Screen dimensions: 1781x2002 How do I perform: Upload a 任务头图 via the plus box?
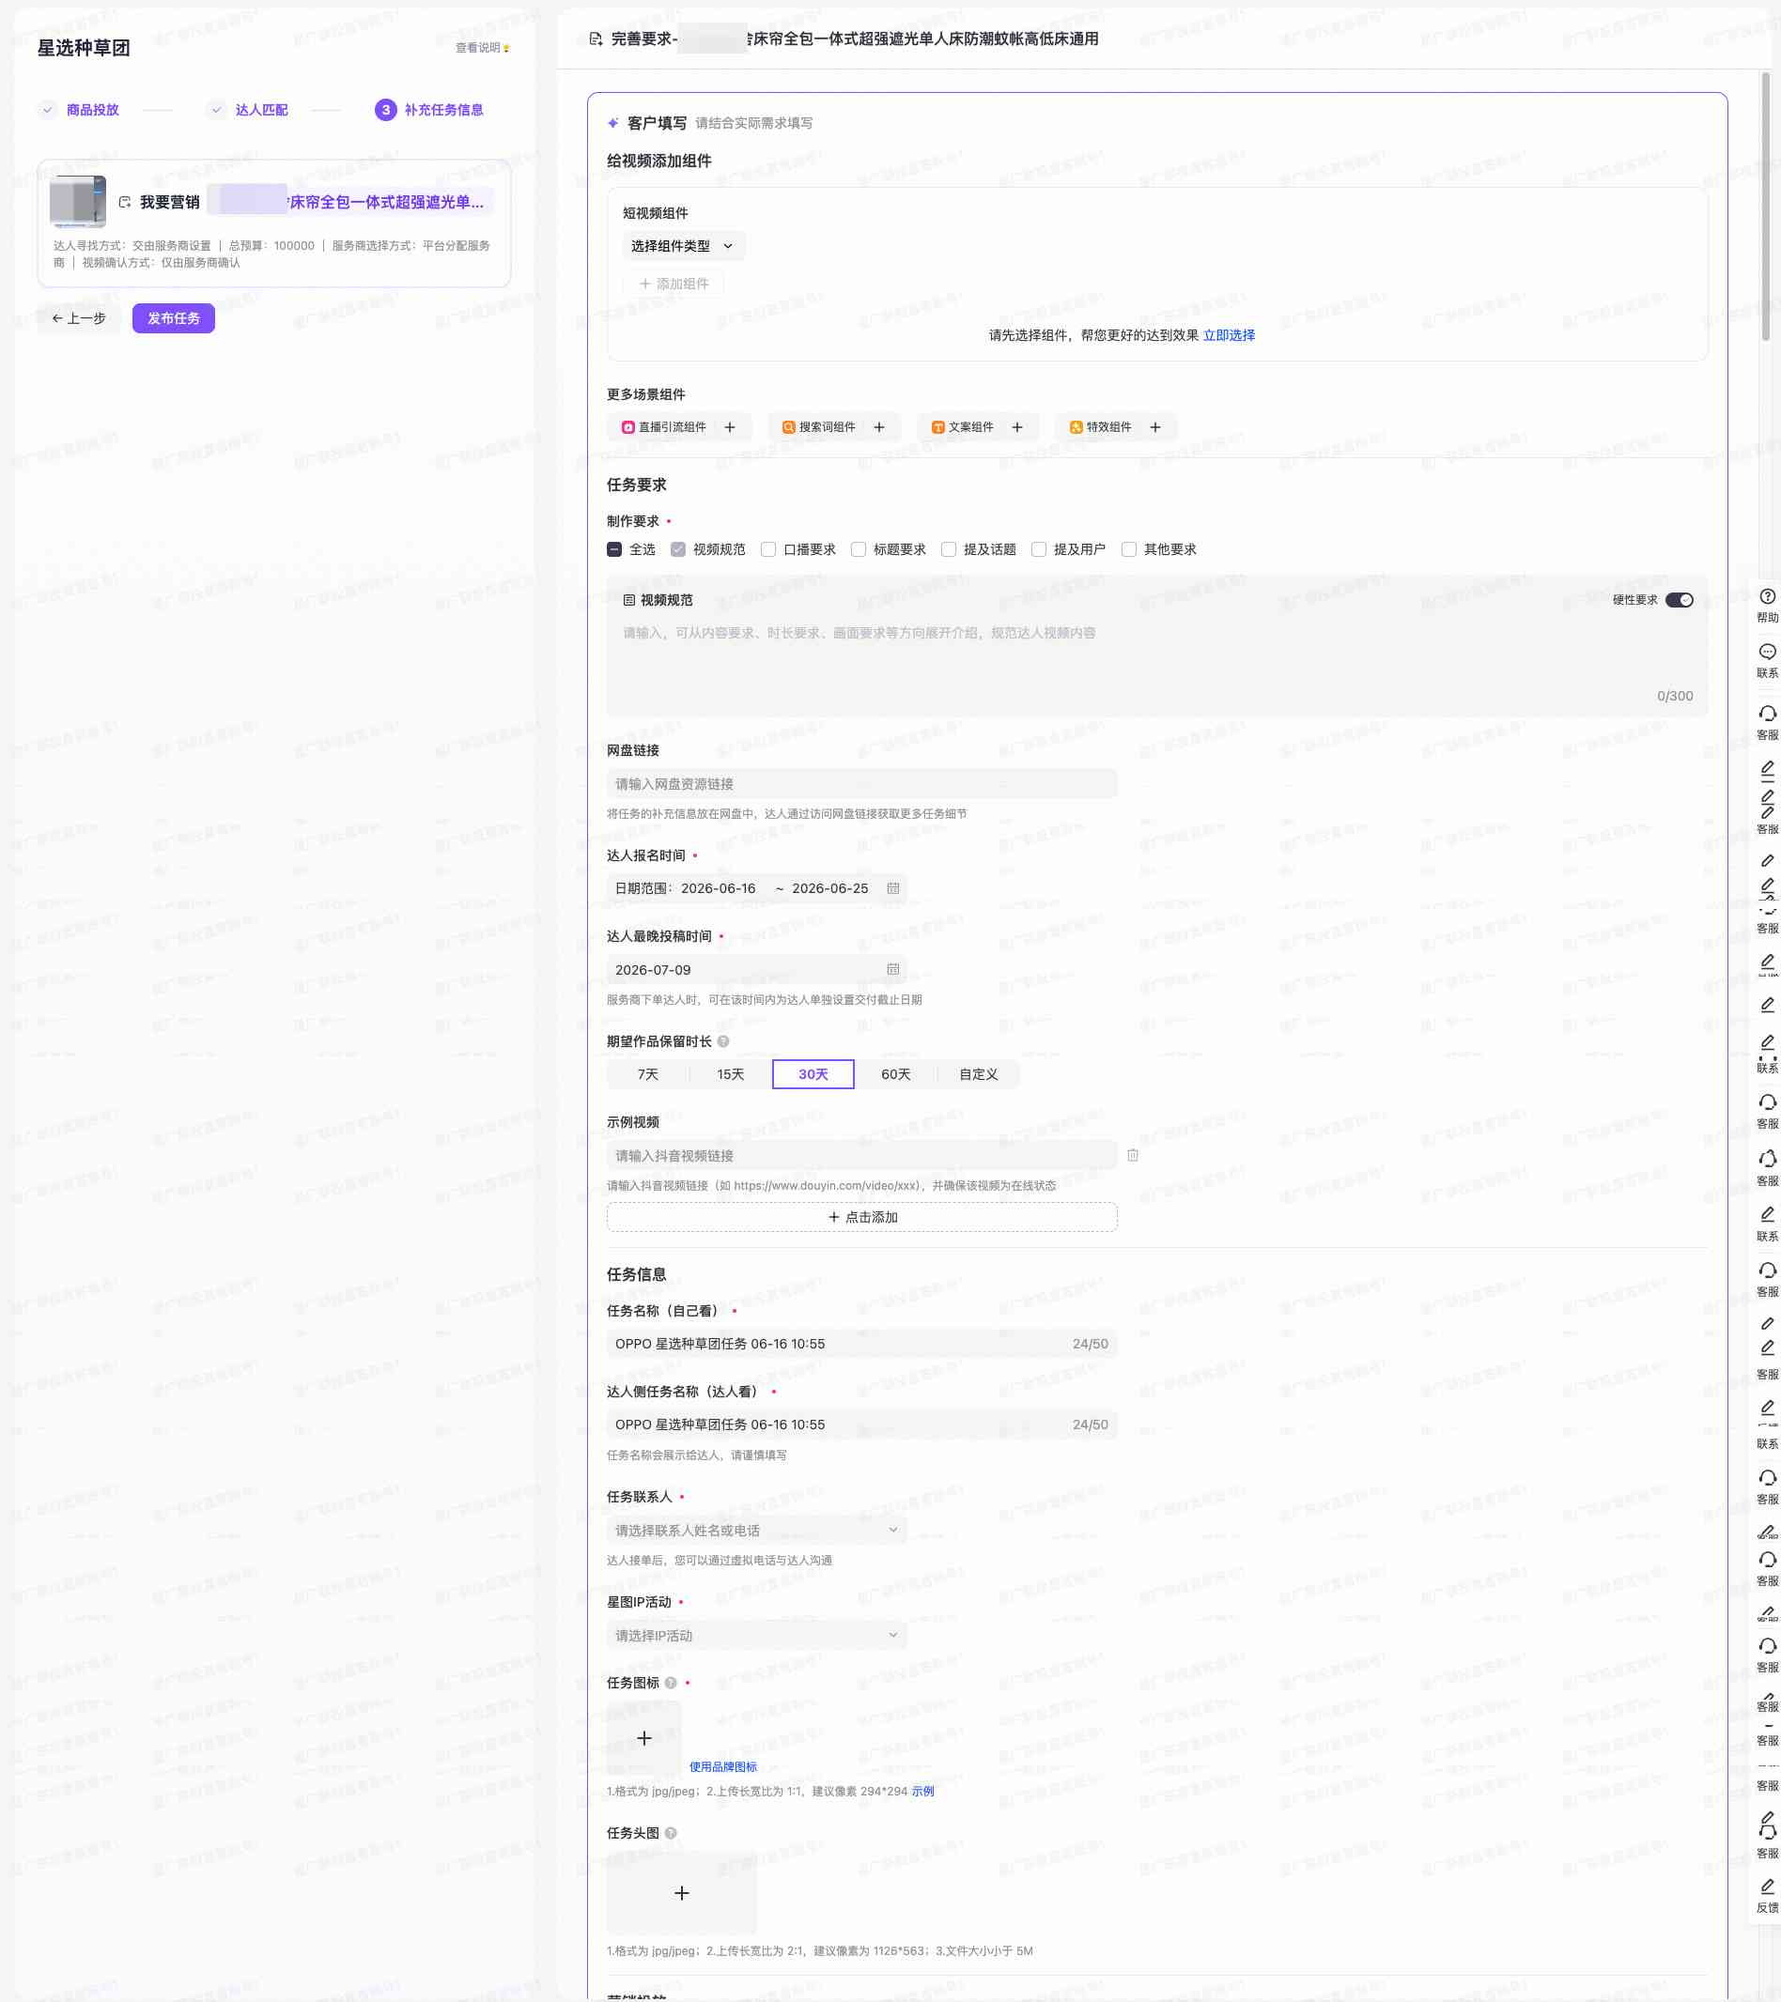(x=682, y=1894)
